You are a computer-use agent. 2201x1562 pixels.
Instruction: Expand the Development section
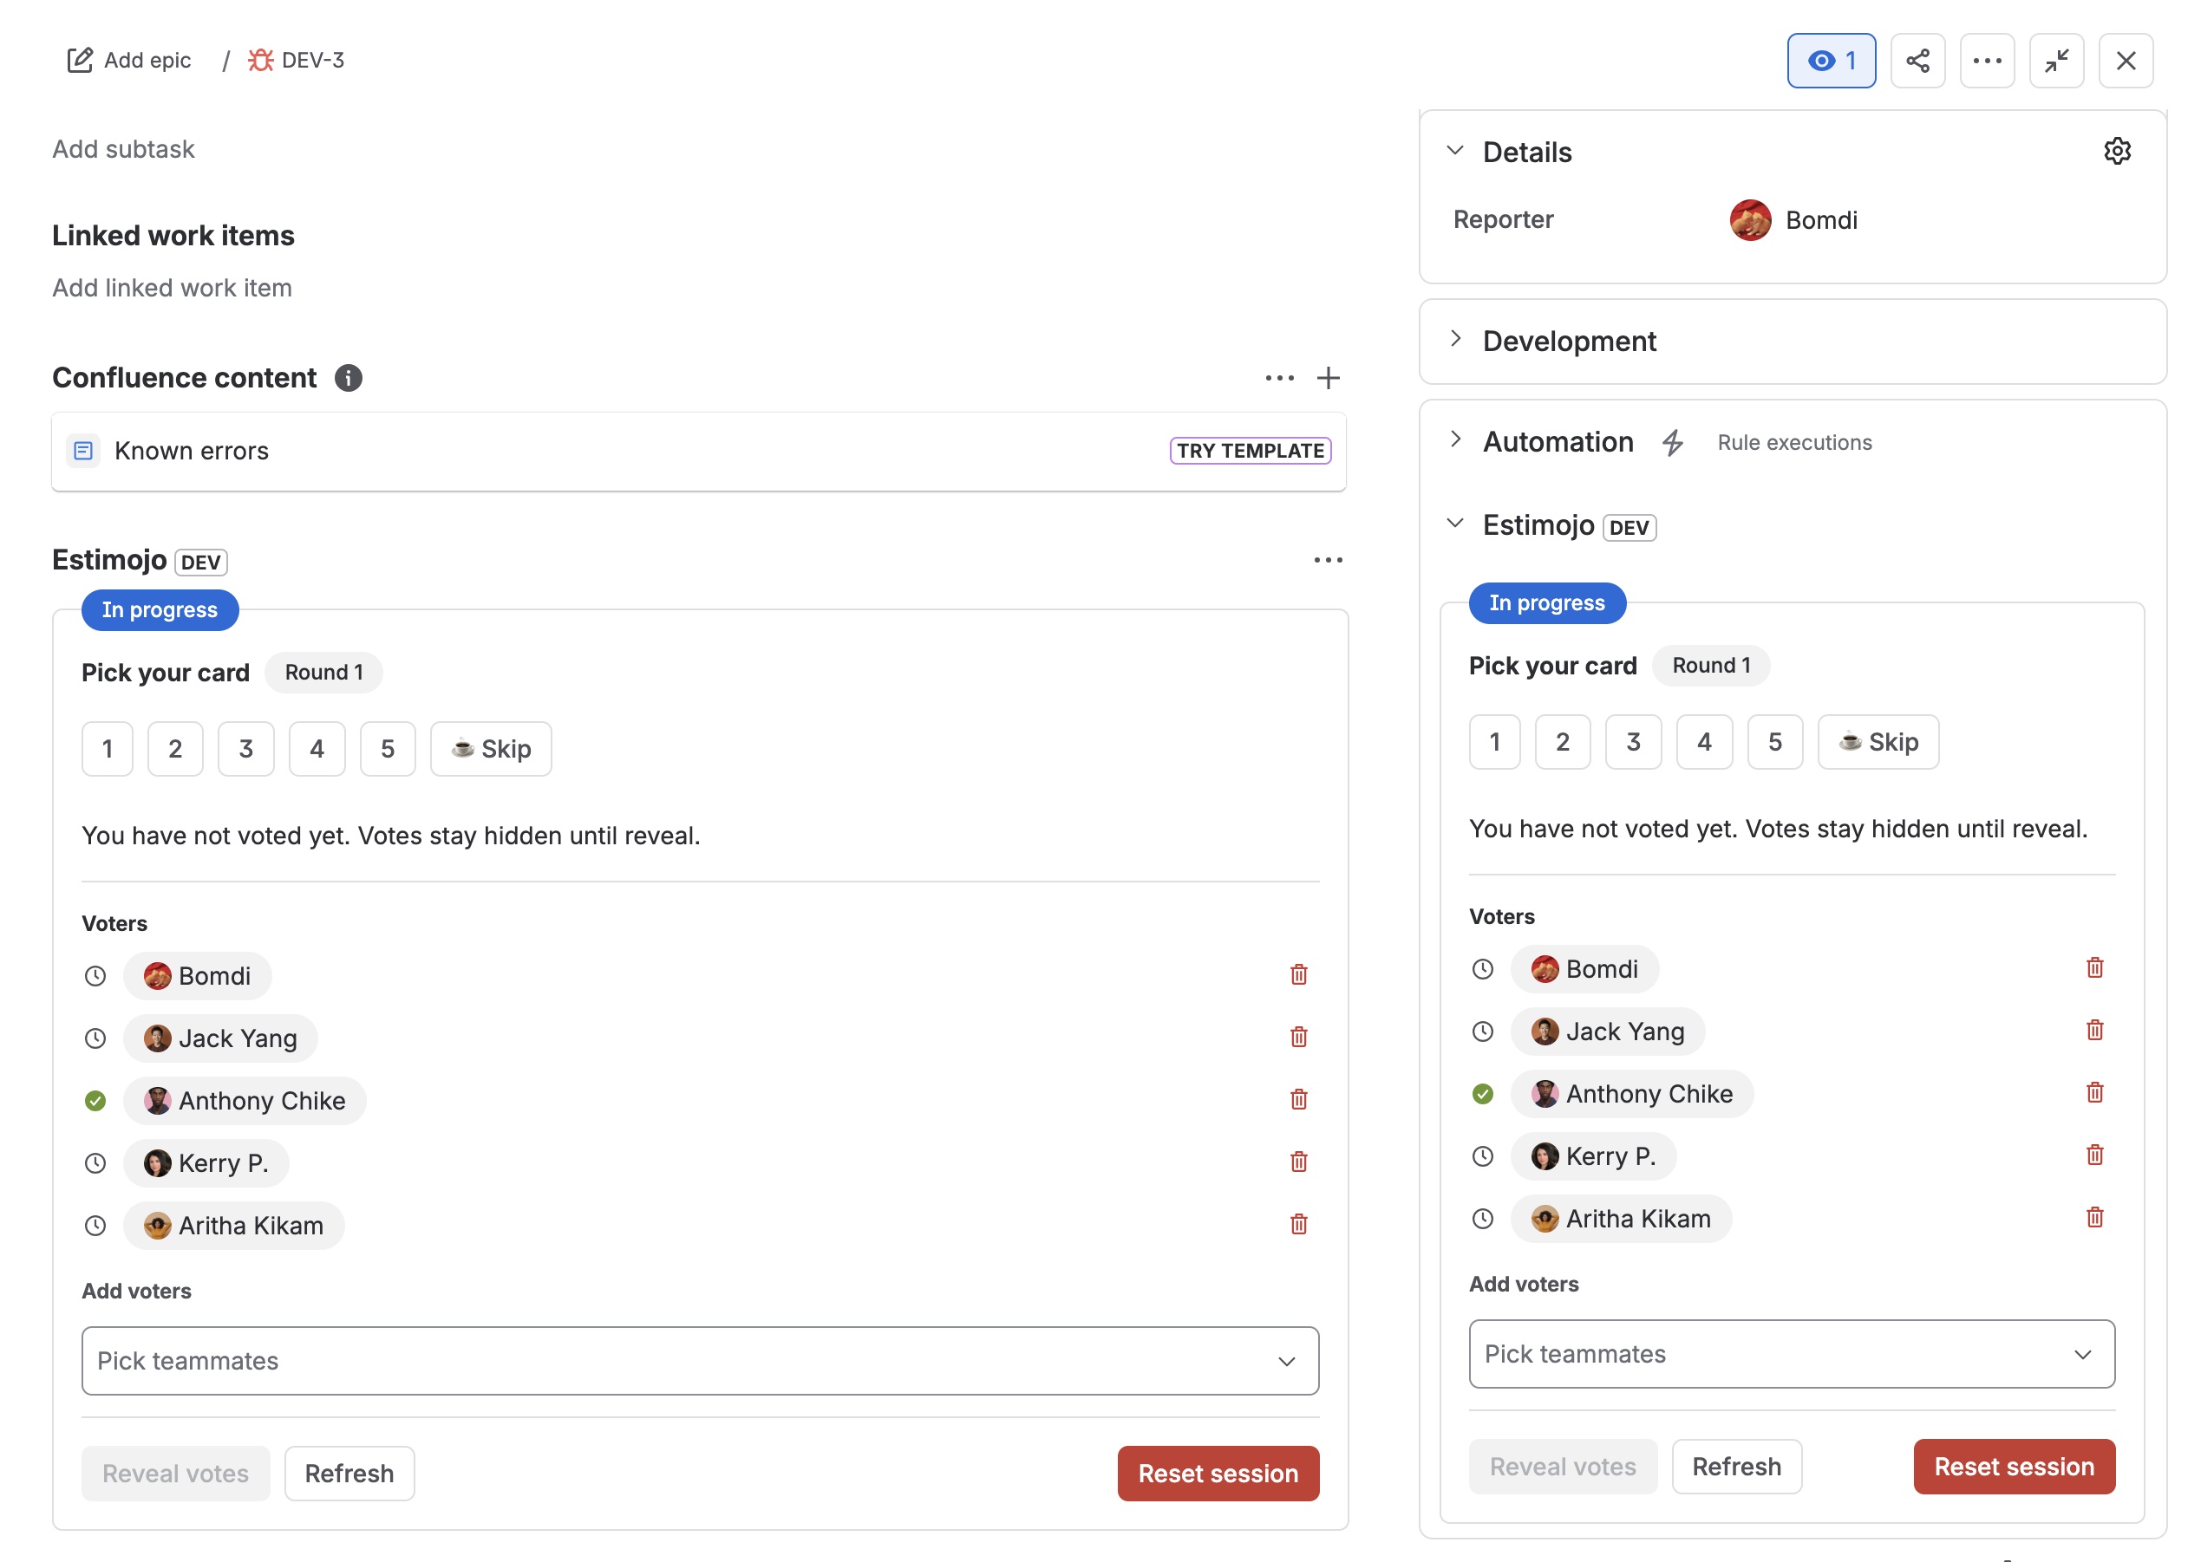(1454, 340)
